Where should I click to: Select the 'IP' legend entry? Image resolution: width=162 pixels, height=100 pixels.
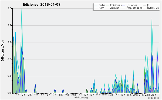(148, 5)
